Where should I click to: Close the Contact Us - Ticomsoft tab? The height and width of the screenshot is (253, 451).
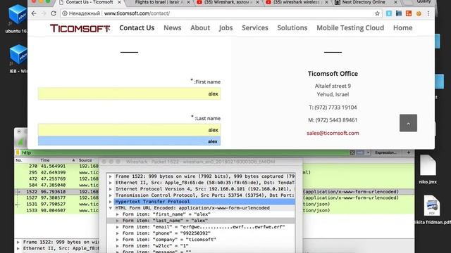point(119,2)
